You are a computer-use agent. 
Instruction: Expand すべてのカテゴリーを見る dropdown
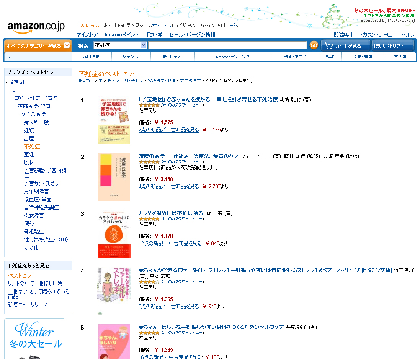tap(38, 46)
